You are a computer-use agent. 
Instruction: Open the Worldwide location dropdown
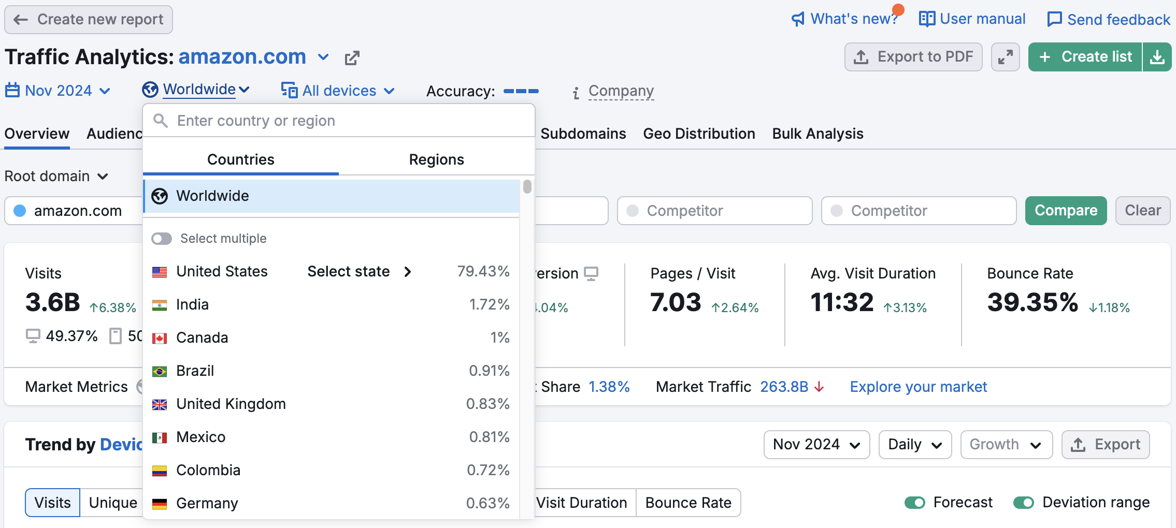196,90
